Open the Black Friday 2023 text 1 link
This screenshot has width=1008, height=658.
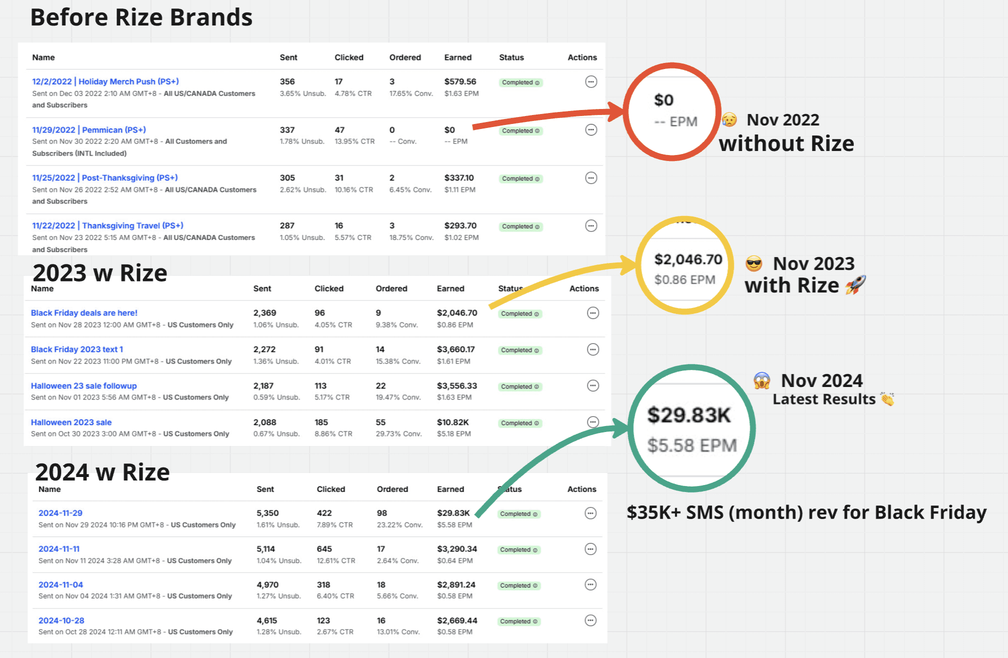point(77,349)
